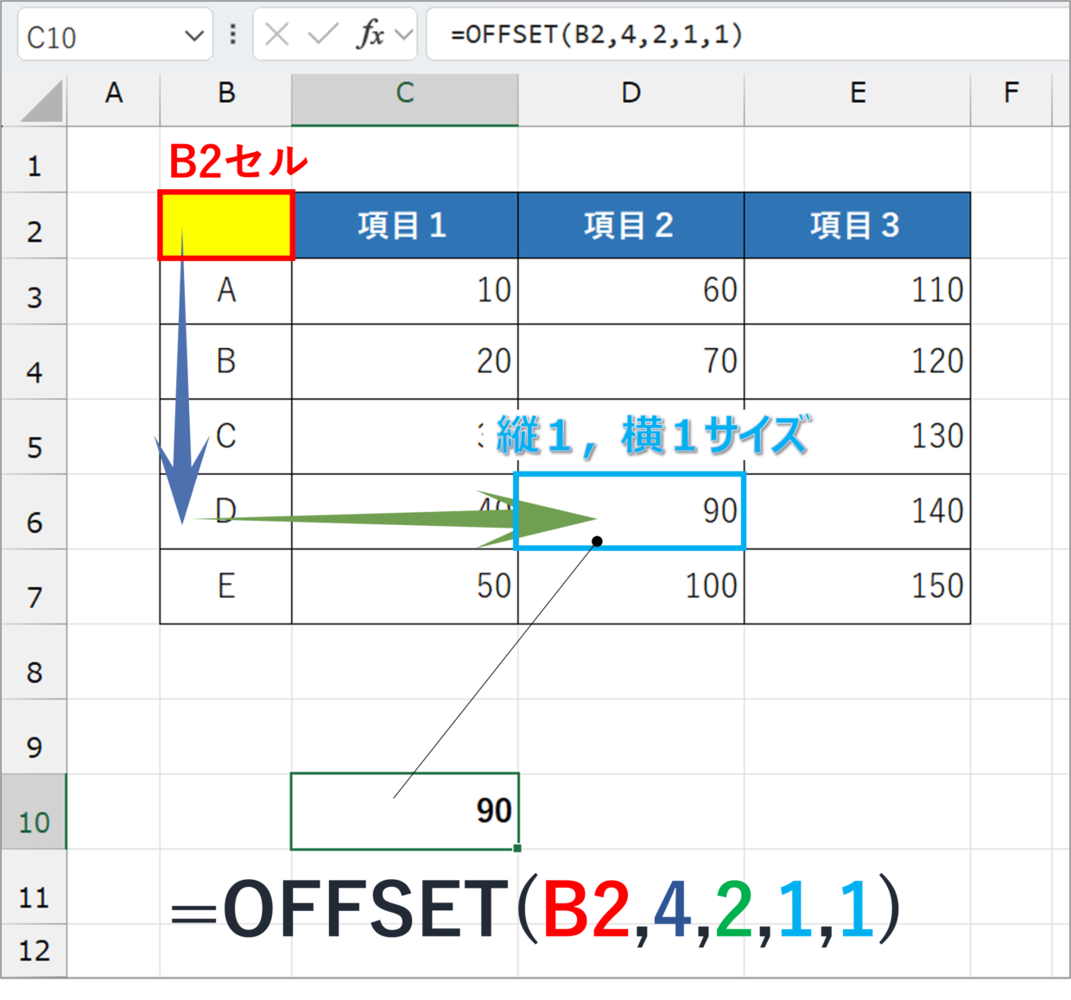The height and width of the screenshot is (1000, 1071).
Task: Select row 10 header
Action: click(35, 823)
